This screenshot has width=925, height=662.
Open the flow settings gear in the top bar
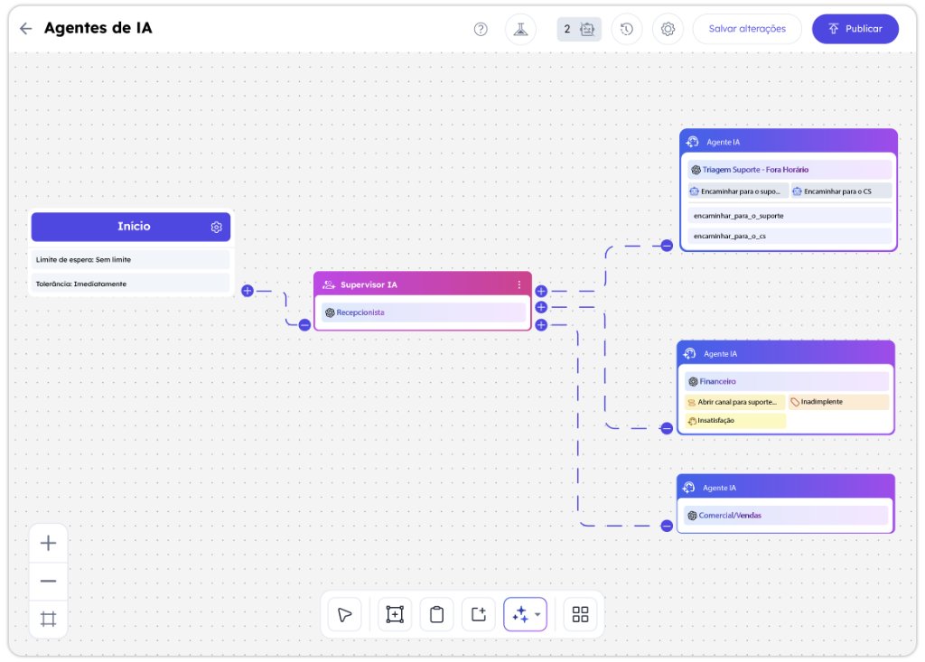668,29
